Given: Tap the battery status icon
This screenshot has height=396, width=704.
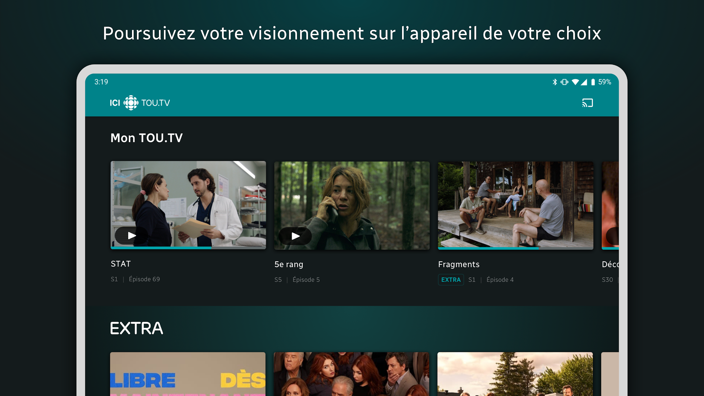Looking at the screenshot, I should point(593,82).
